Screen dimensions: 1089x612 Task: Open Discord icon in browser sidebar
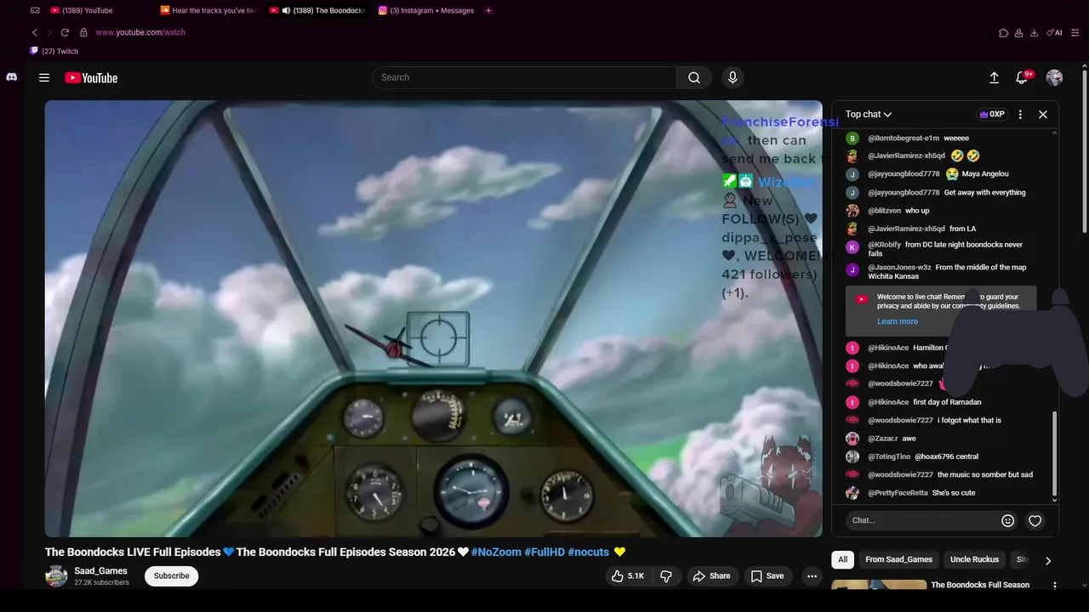[x=11, y=76]
